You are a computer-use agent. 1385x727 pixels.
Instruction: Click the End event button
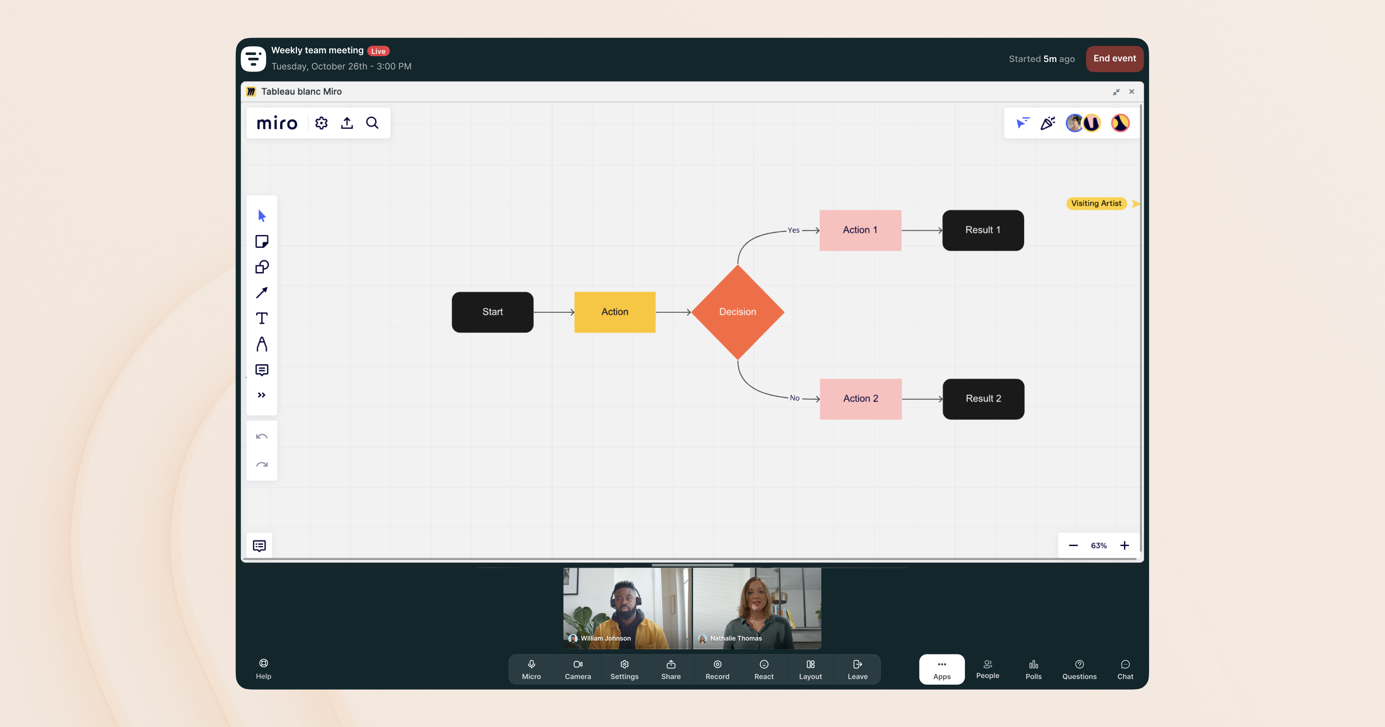1115,58
